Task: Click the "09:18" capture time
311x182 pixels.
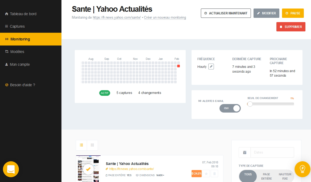Action: click(215, 167)
